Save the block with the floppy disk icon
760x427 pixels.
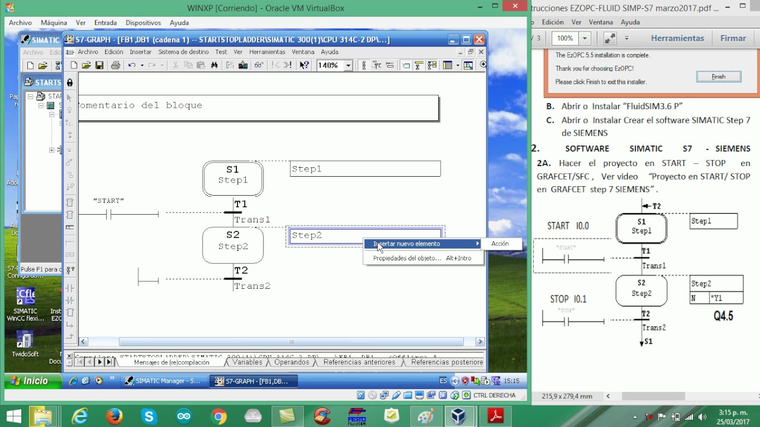click(x=100, y=65)
